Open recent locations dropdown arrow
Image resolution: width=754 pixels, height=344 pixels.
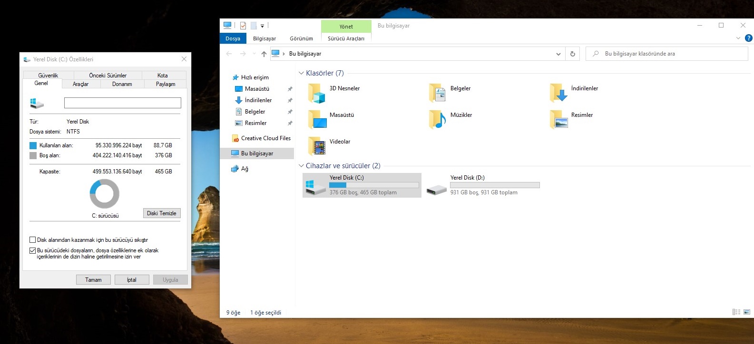[254, 54]
